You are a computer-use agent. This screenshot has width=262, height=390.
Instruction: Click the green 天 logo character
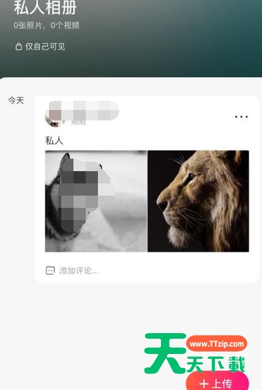click(165, 353)
